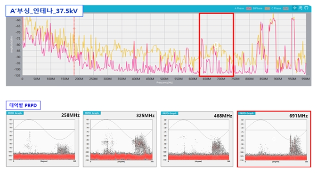This screenshot has width=317, height=173.
Task: Click the white circular marker on spectrum
Action: [216, 45]
